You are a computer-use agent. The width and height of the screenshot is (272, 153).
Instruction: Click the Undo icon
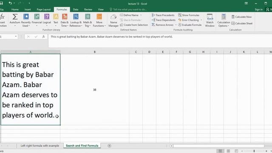(10, 3)
